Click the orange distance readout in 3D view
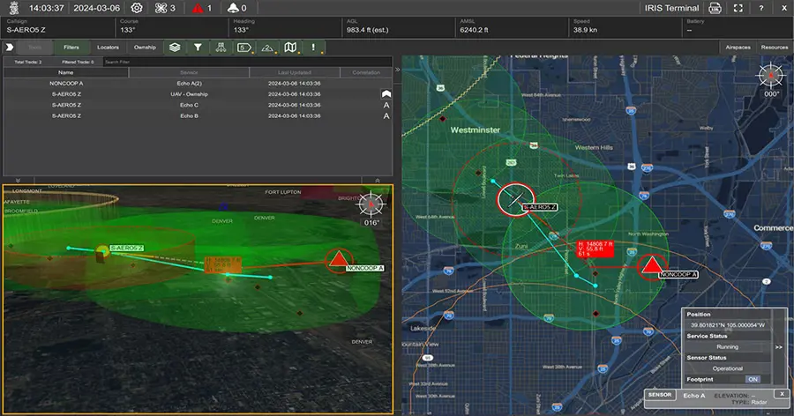Screen dimensions: 794x416 click(223, 264)
